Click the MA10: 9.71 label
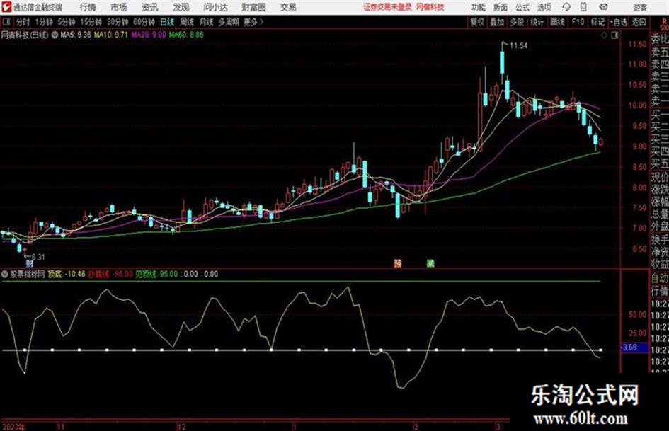Viewport: 669px width, 431px height. pyautogui.click(x=111, y=35)
